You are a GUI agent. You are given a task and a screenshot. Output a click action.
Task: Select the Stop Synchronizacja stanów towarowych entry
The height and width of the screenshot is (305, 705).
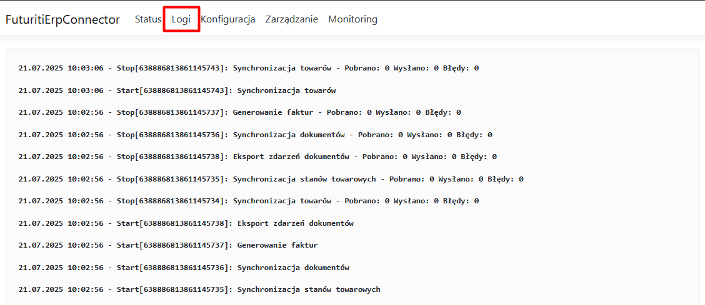pos(271,179)
